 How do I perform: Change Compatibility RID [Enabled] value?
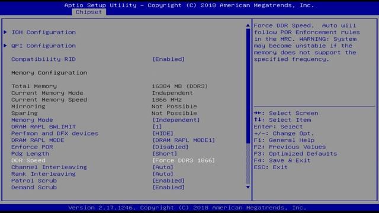coord(168,59)
